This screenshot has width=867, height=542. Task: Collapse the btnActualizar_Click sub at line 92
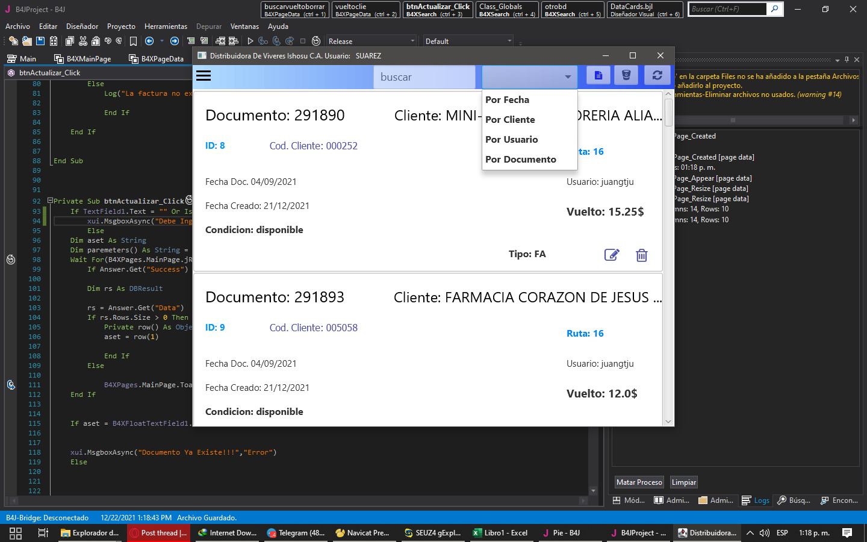[50, 201]
